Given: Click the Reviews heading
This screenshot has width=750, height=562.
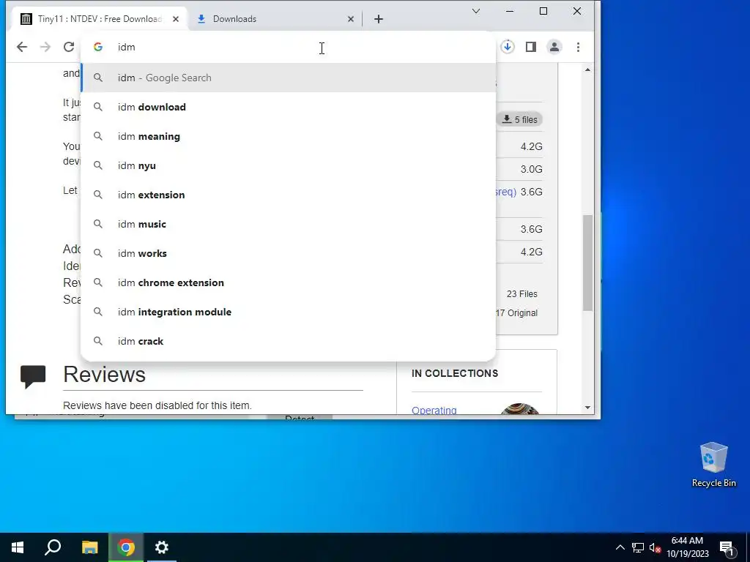Looking at the screenshot, I should [104, 374].
